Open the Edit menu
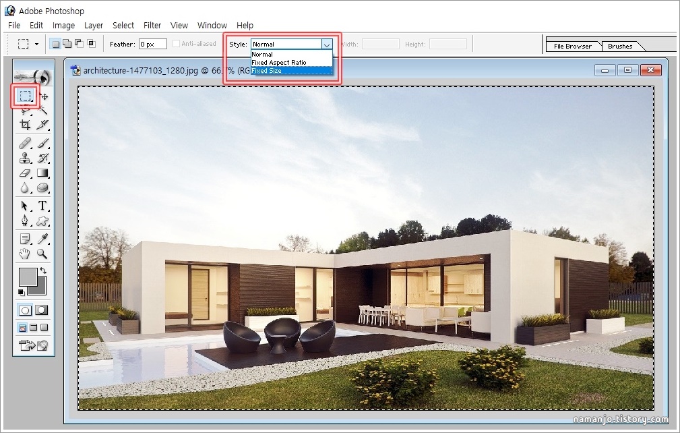This screenshot has width=680, height=433. coord(36,25)
